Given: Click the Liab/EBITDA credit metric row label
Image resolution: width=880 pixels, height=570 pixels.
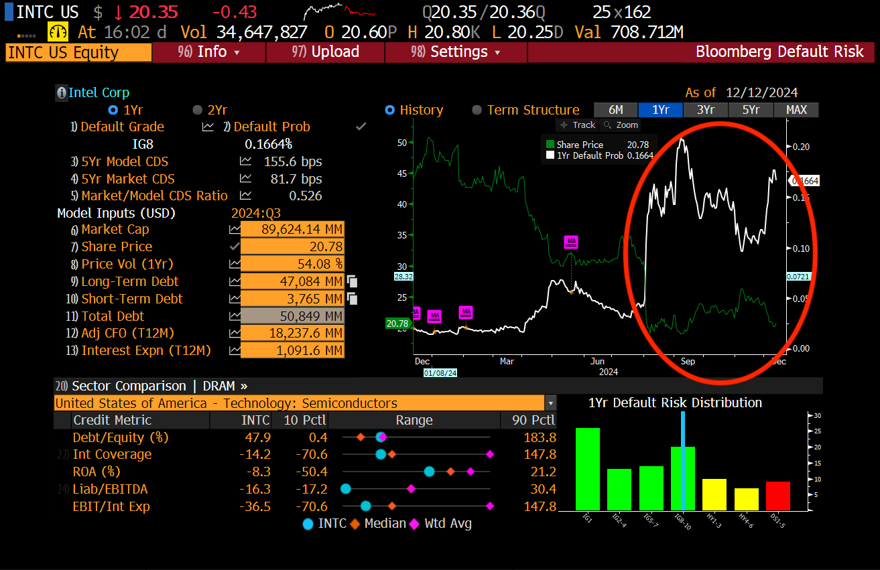Looking at the screenshot, I should [111, 489].
